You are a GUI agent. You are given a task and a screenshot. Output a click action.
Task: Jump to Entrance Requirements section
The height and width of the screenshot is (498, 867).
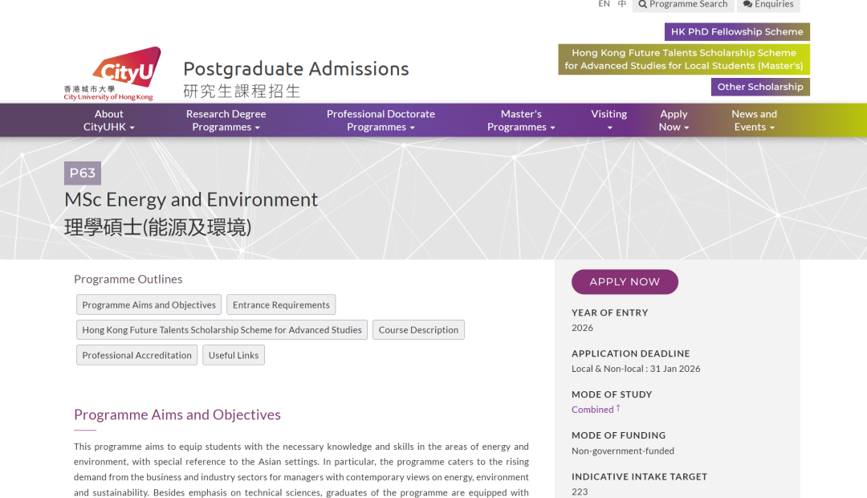[281, 305]
